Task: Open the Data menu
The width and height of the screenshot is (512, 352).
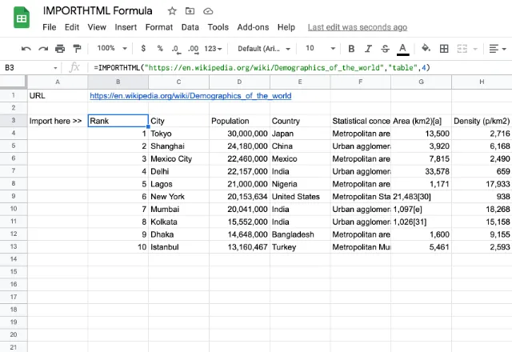Action: click(190, 27)
